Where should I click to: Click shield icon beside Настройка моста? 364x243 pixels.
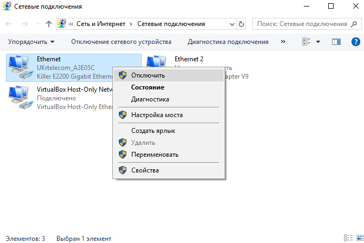click(x=123, y=115)
